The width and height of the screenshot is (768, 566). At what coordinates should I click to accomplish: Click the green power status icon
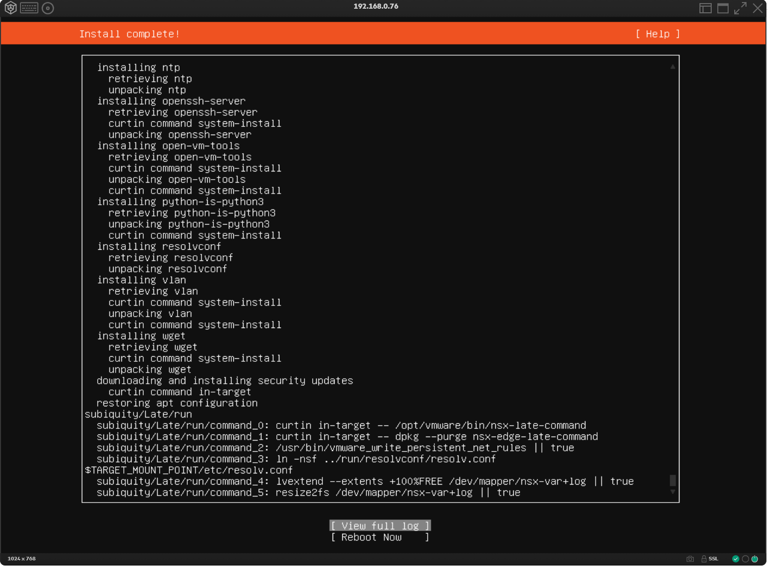point(755,559)
